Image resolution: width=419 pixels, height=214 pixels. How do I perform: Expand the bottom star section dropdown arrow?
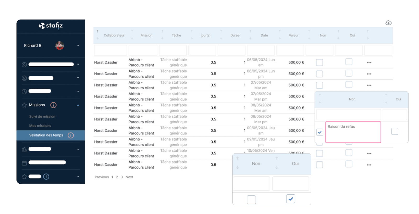tap(78, 177)
